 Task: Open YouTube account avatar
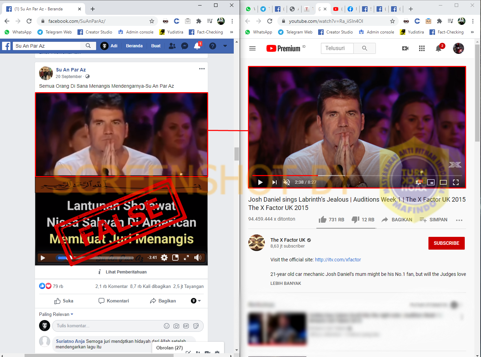(459, 48)
